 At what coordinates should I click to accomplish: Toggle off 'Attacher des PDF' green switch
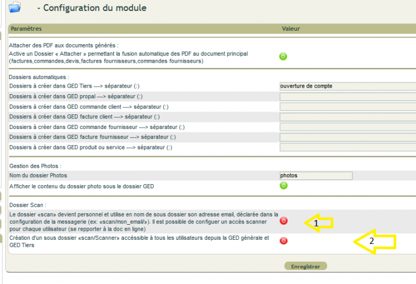coord(283,56)
